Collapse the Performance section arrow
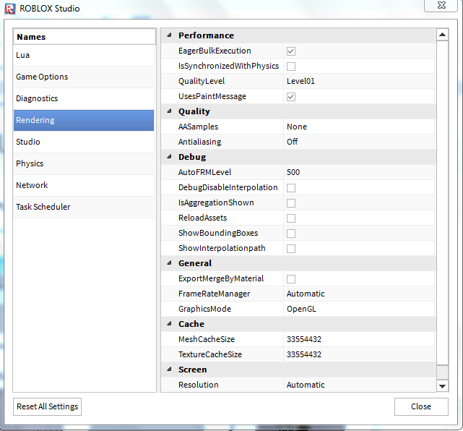The width and height of the screenshot is (463, 431). tap(170, 35)
